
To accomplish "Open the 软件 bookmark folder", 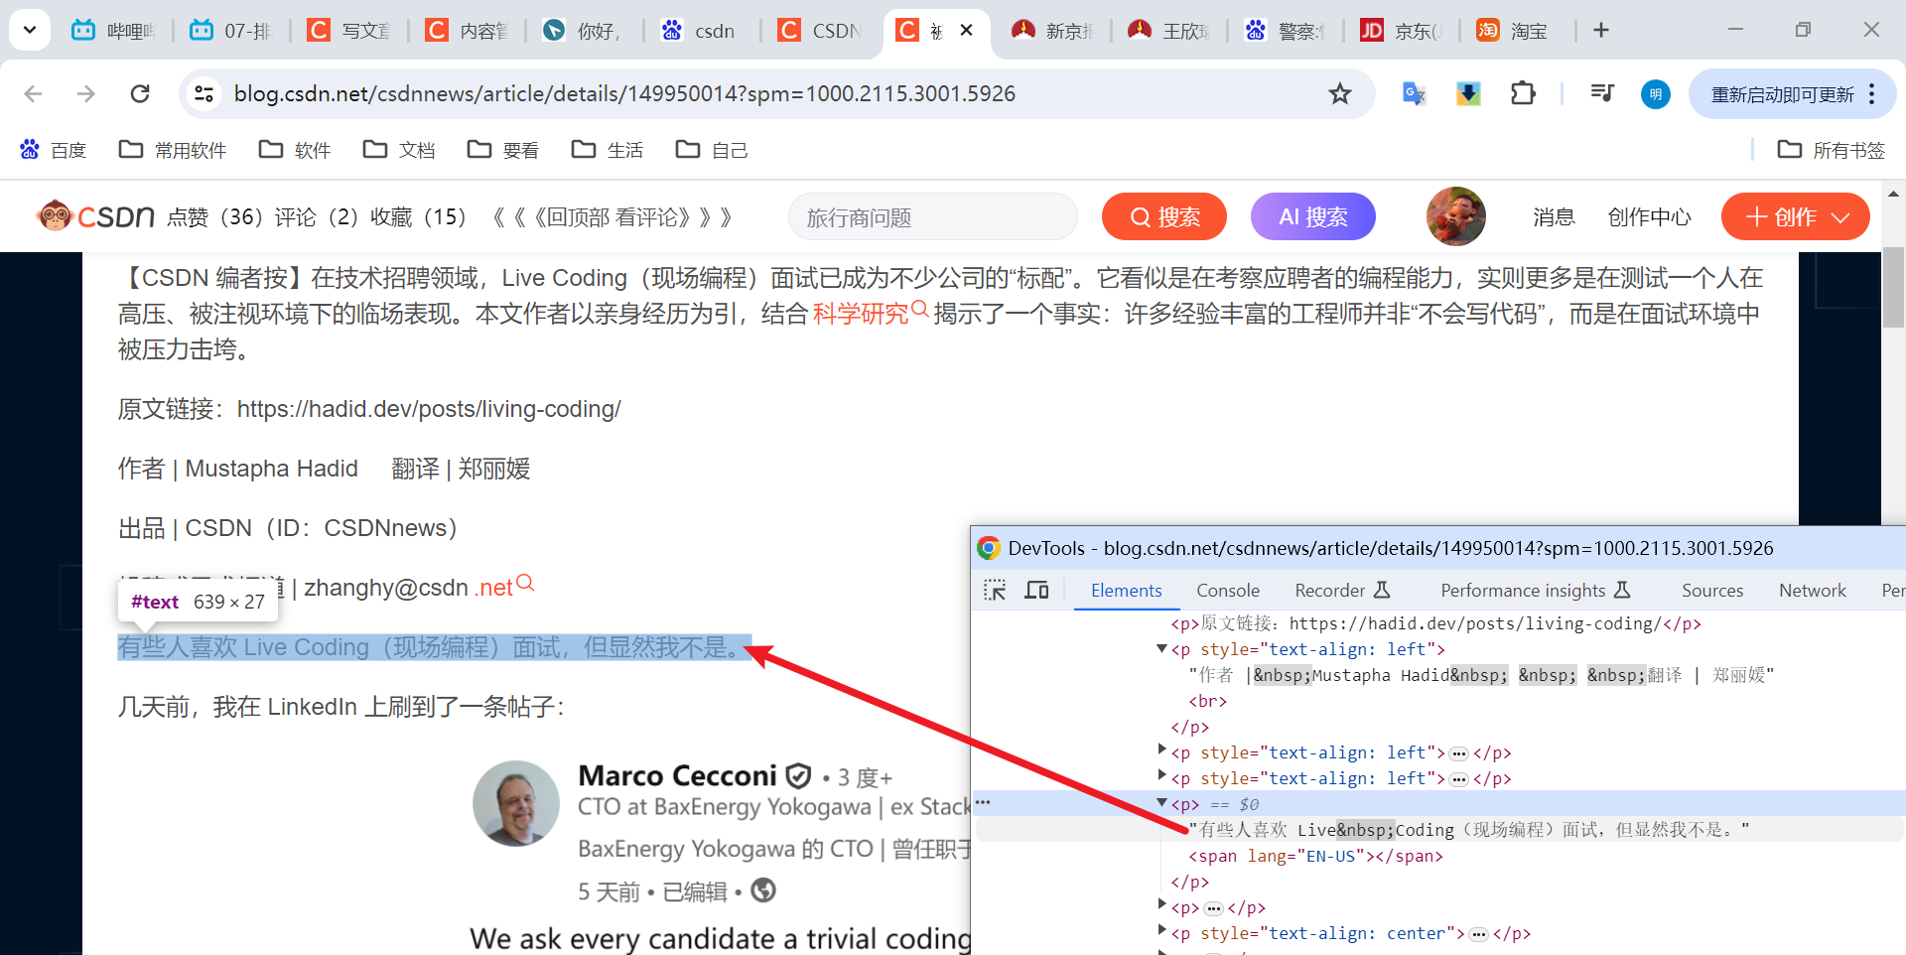I will [x=294, y=150].
